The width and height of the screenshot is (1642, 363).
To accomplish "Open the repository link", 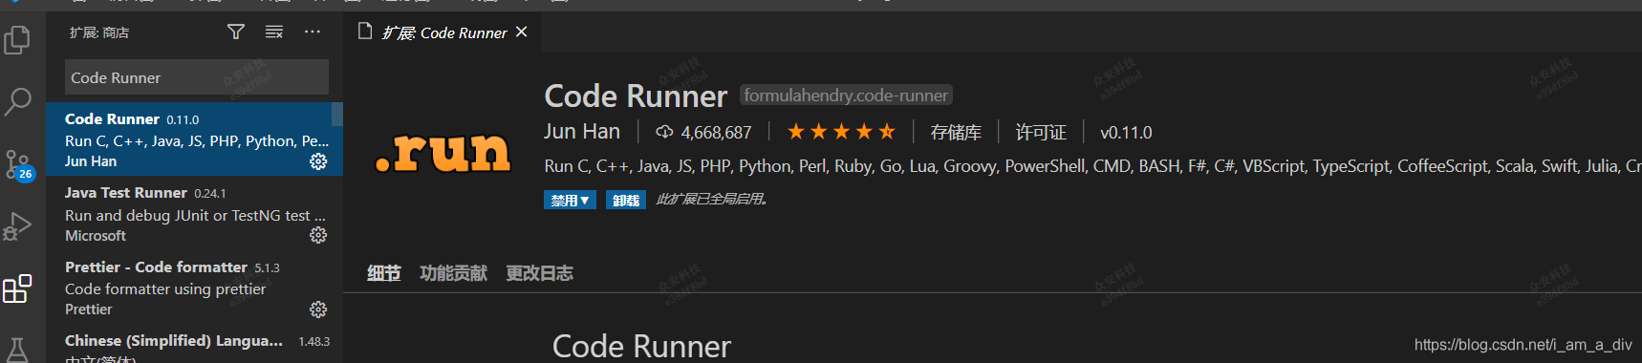I will (956, 132).
